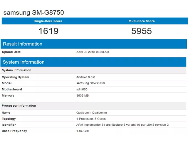The width and height of the screenshot is (188, 144).
Task: Click the samsung SM-G8750 model value
Action: [90, 83]
